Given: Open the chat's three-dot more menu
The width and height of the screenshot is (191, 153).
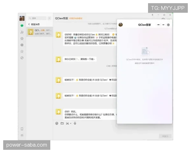Looking at the screenshot, I should coord(169,19).
